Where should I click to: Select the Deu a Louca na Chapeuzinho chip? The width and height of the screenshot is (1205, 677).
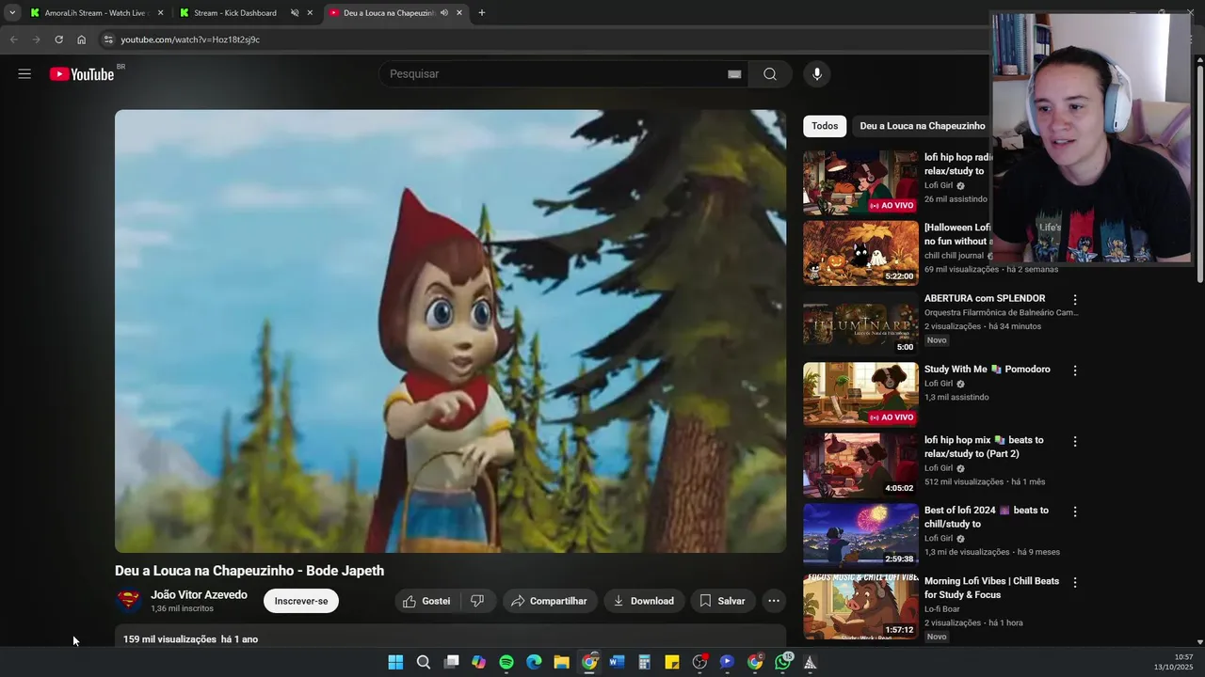click(x=922, y=126)
